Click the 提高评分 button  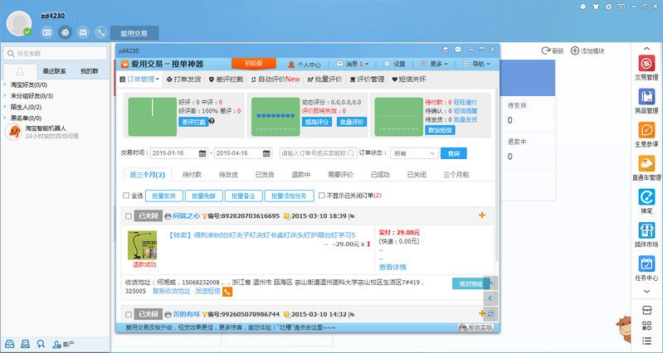point(317,122)
